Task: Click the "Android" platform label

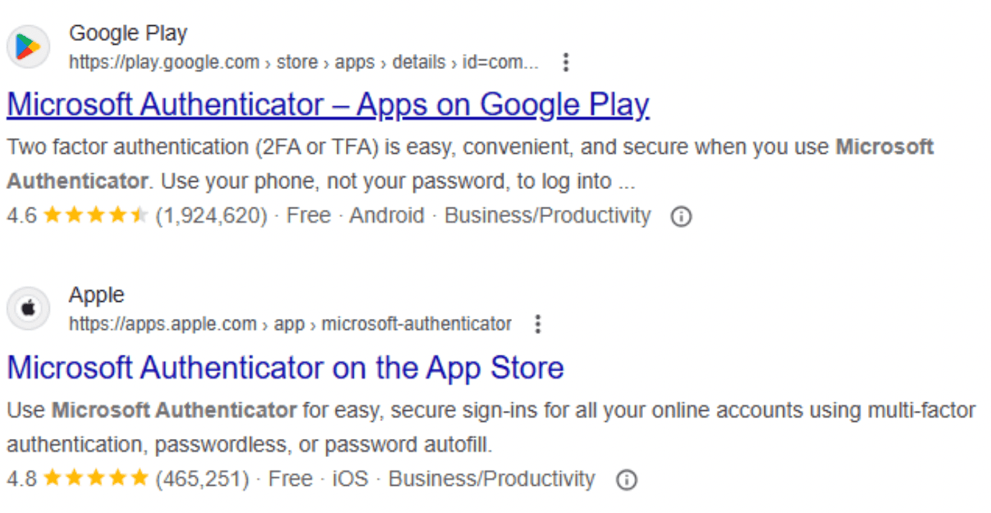Action: [x=386, y=216]
